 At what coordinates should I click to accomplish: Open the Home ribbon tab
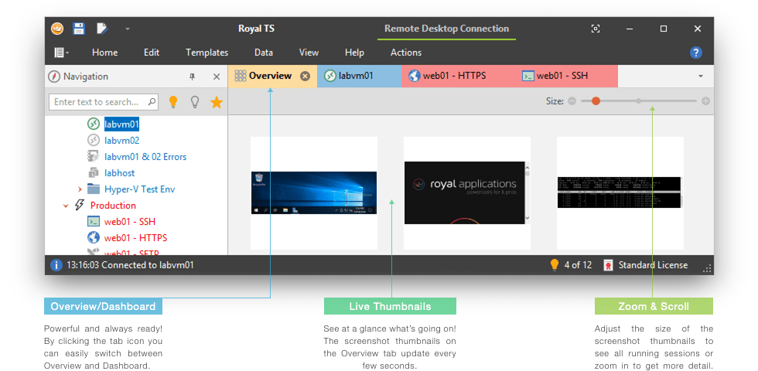(105, 53)
